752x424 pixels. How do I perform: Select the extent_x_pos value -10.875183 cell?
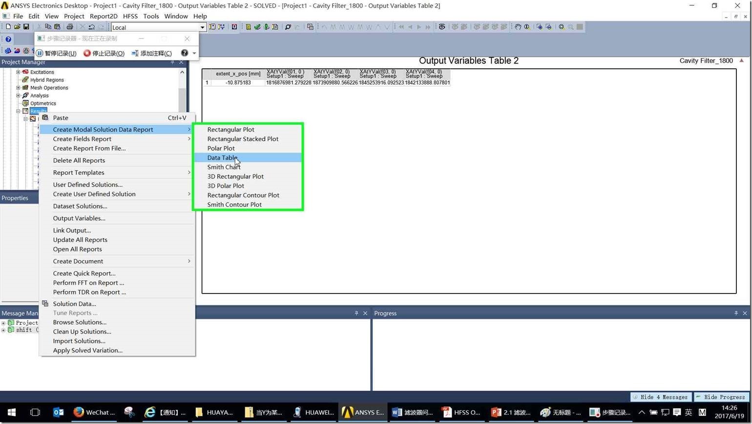coord(238,83)
